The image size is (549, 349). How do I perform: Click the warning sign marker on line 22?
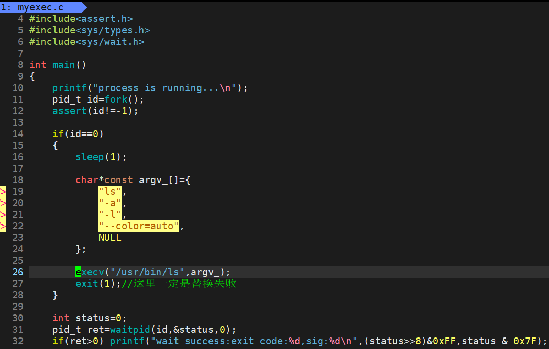tap(3, 226)
